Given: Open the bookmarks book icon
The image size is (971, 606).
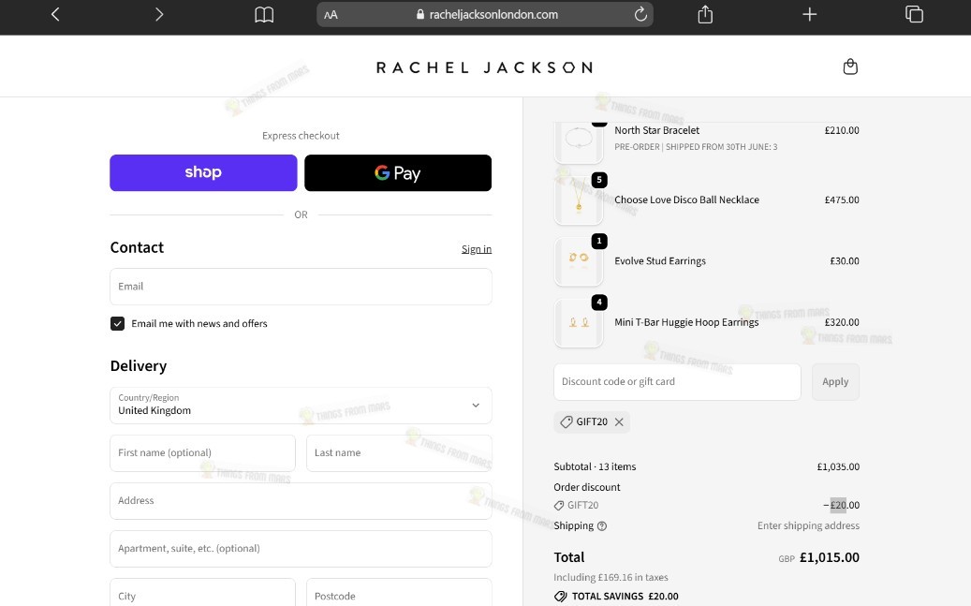Looking at the screenshot, I should coord(264,14).
